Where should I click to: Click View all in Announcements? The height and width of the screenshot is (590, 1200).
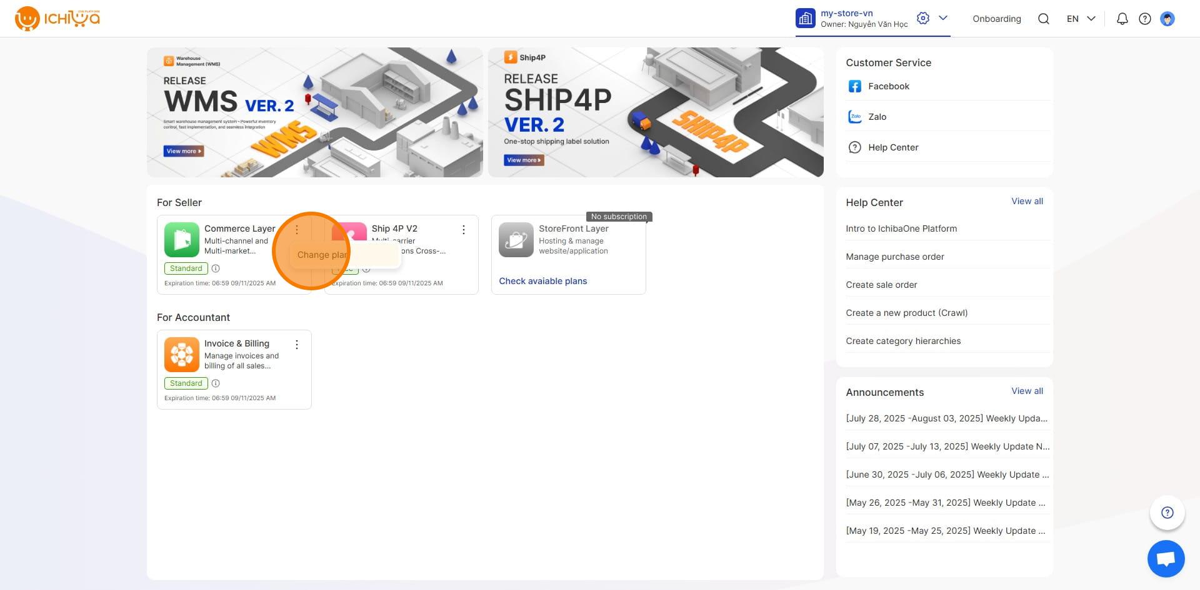1027,391
